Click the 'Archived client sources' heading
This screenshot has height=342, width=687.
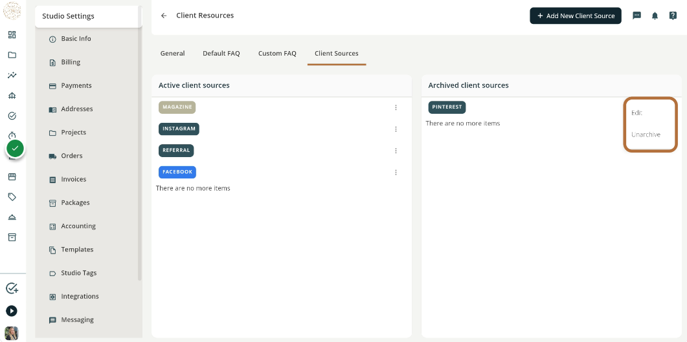click(468, 86)
